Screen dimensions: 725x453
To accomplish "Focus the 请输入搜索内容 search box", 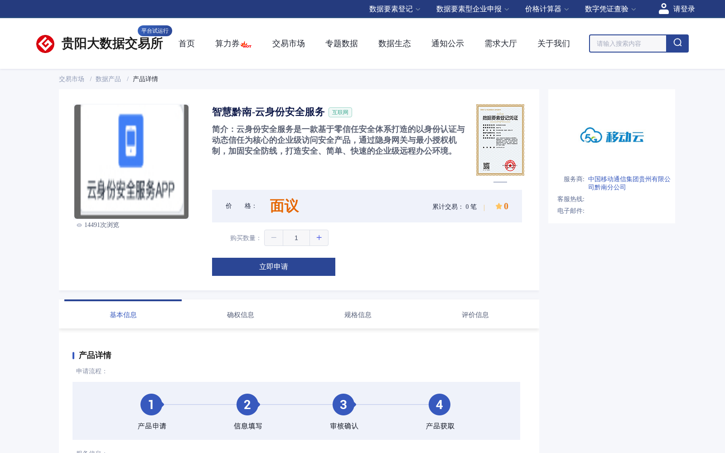I will [628, 43].
